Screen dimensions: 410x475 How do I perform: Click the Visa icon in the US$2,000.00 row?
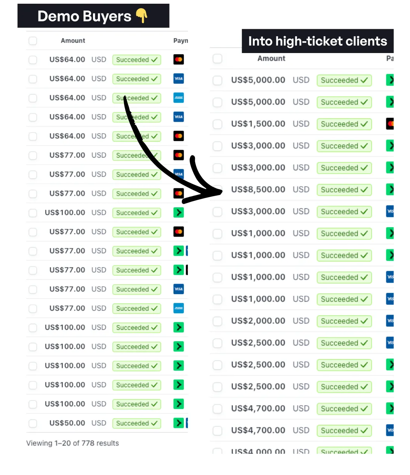point(390,321)
